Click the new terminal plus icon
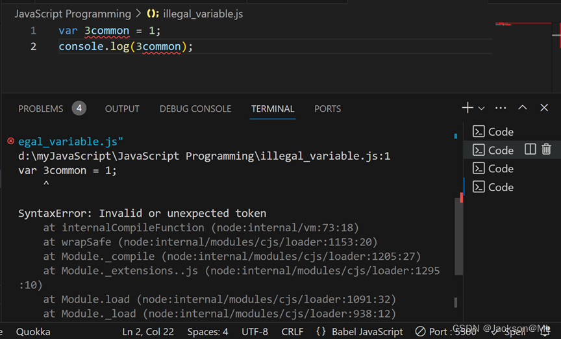 467,108
